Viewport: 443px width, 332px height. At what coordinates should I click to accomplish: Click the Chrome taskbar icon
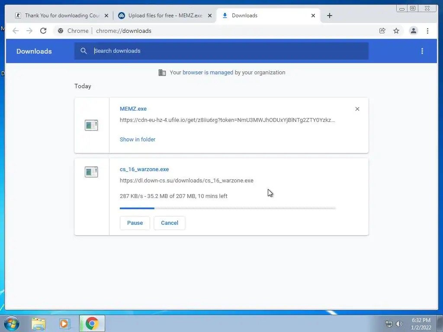(x=92, y=323)
